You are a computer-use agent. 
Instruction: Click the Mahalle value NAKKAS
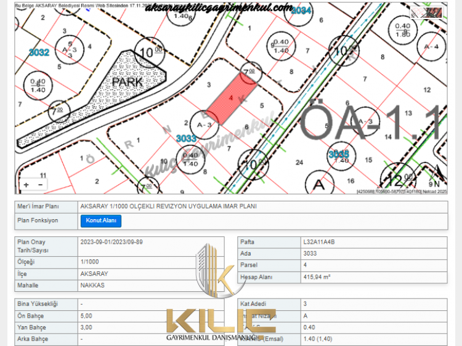[92, 285]
